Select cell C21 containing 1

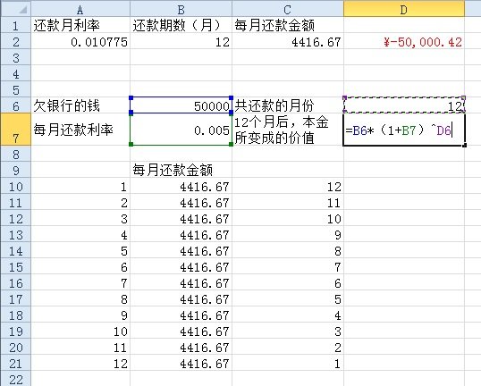pos(288,364)
